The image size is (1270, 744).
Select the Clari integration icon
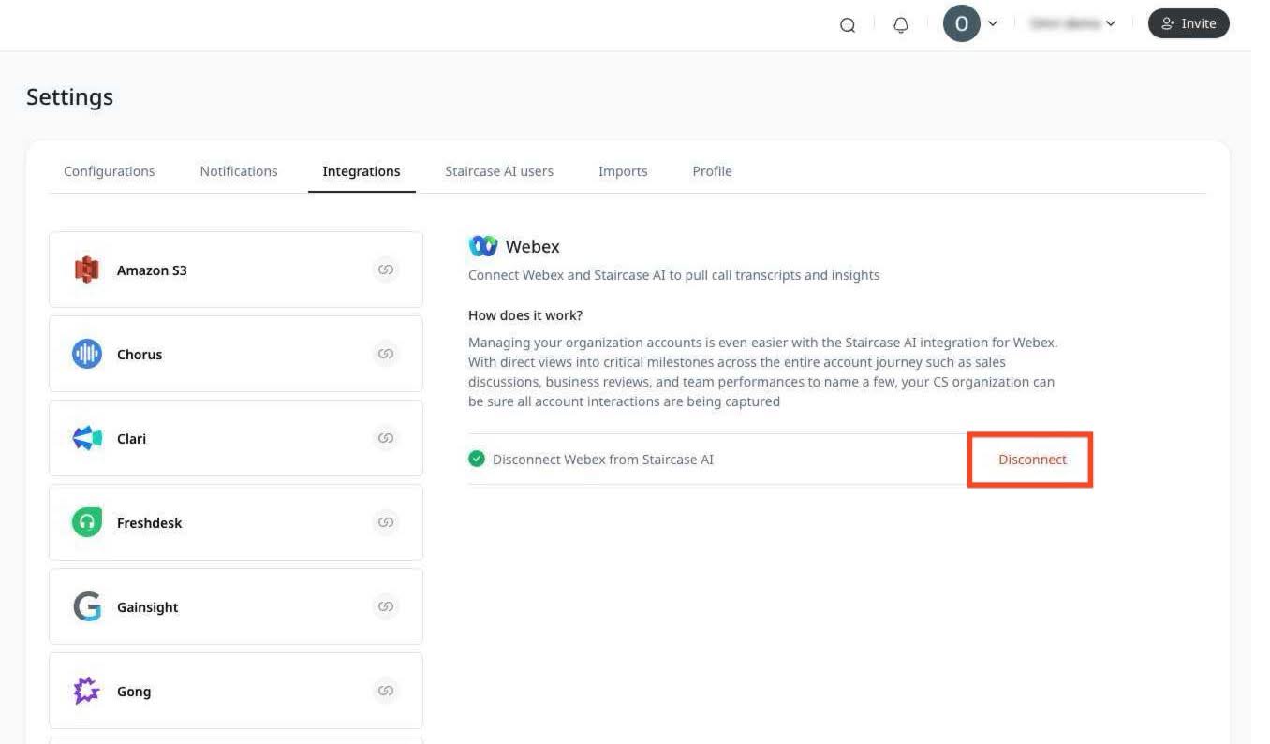click(86, 438)
